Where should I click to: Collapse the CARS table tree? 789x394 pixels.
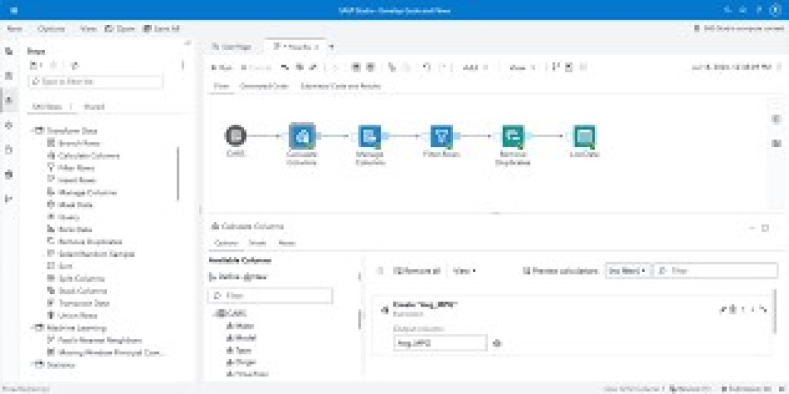215,313
